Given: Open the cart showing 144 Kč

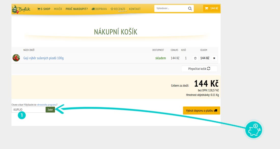Looking at the screenshot, I should [x=212, y=9].
